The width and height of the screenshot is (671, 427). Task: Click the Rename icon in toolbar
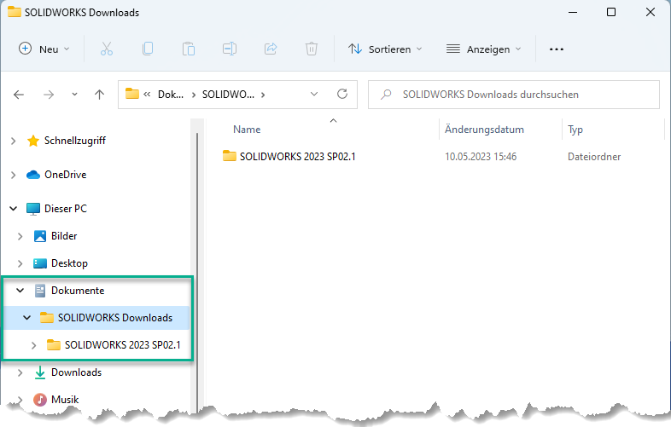(x=230, y=49)
